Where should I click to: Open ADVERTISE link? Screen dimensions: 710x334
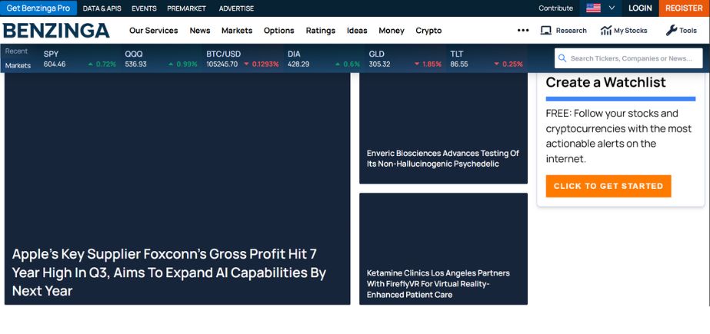(236, 8)
